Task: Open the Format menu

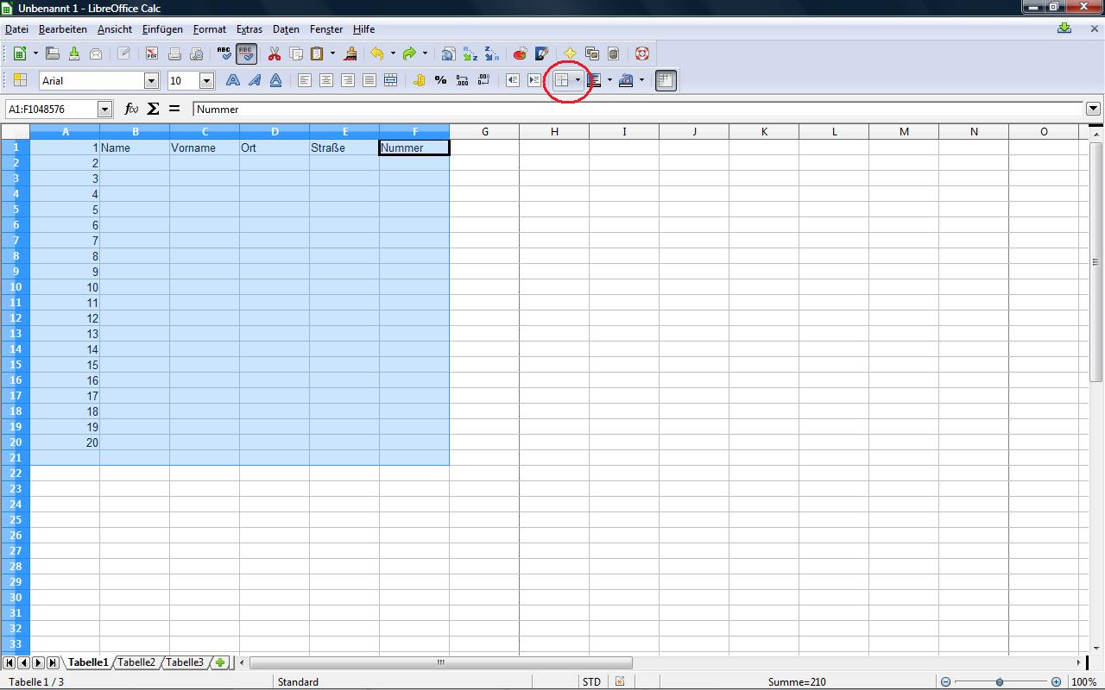Action: coord(210,28)
